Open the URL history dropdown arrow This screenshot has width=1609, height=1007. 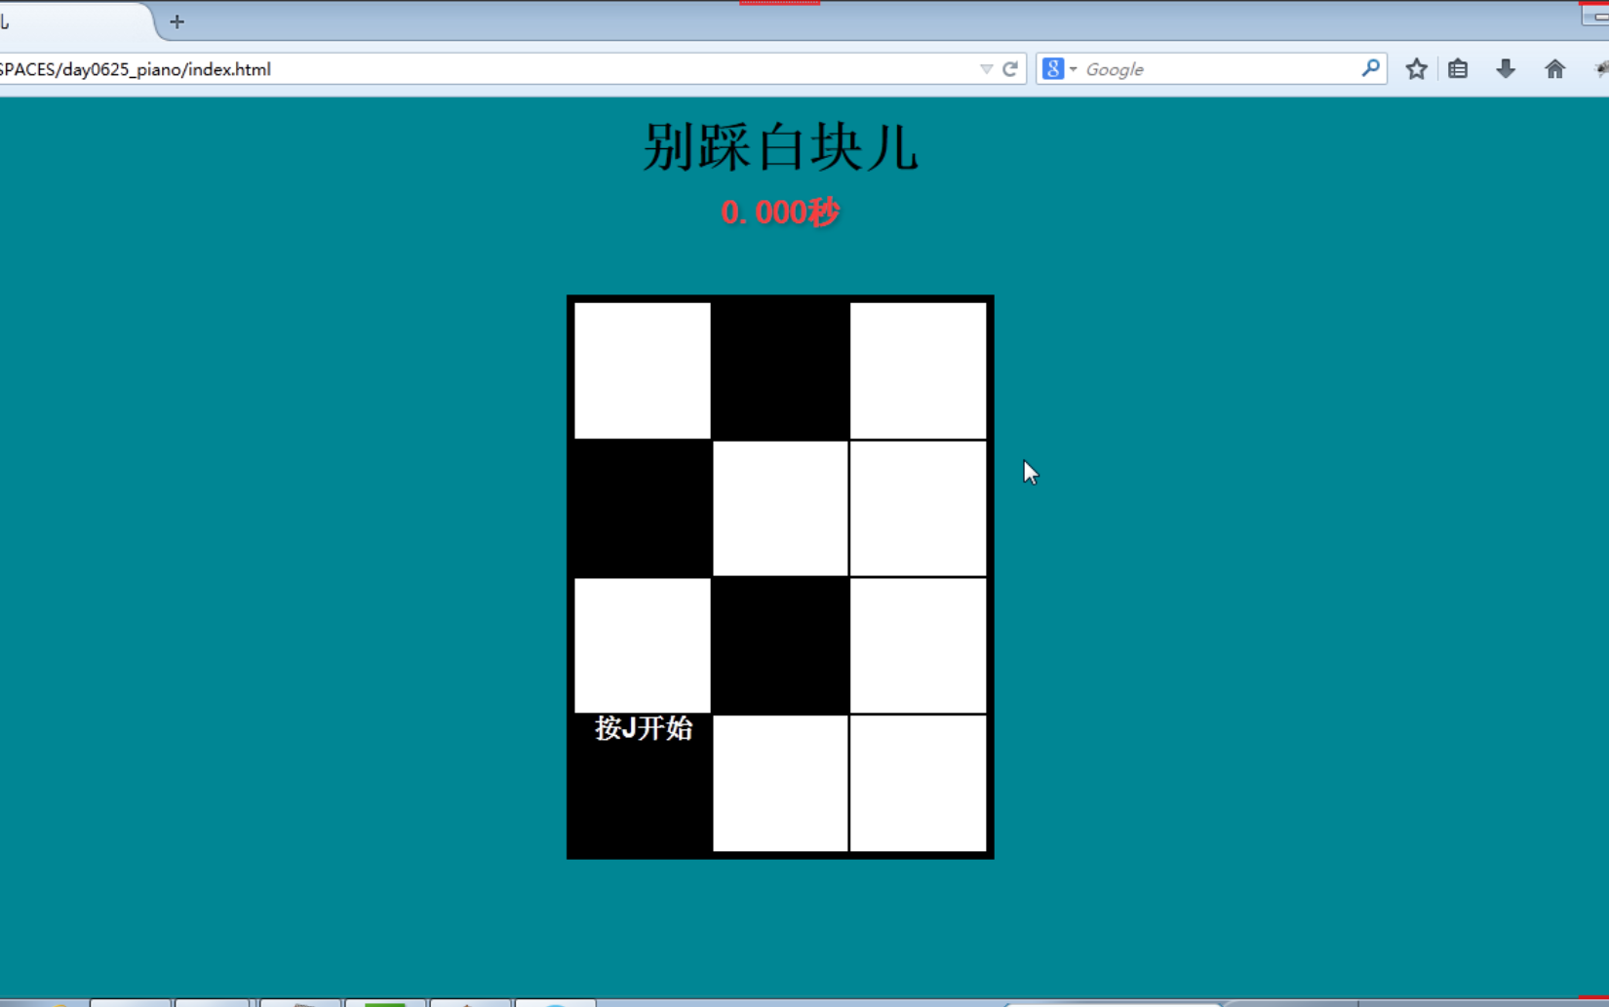click(x=986, y=69)
